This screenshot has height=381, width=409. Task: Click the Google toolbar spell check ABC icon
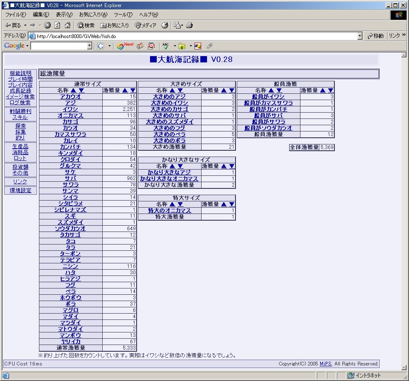tap(166, 46)
